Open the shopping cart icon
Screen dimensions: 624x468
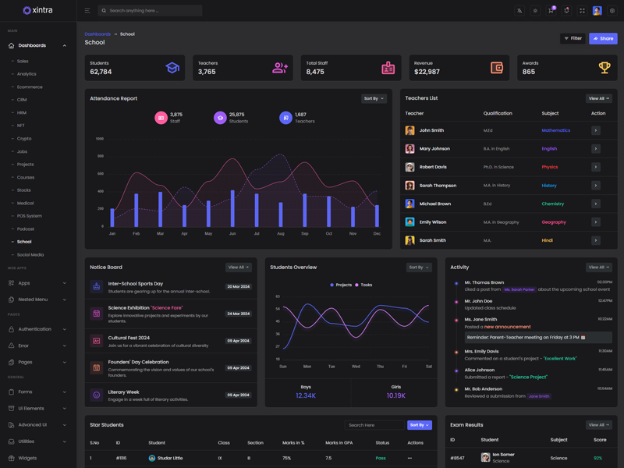[551, 11]
